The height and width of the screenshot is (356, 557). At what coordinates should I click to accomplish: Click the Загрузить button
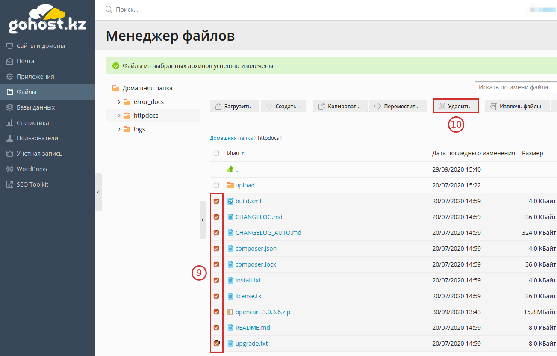(x=235, y=106)
